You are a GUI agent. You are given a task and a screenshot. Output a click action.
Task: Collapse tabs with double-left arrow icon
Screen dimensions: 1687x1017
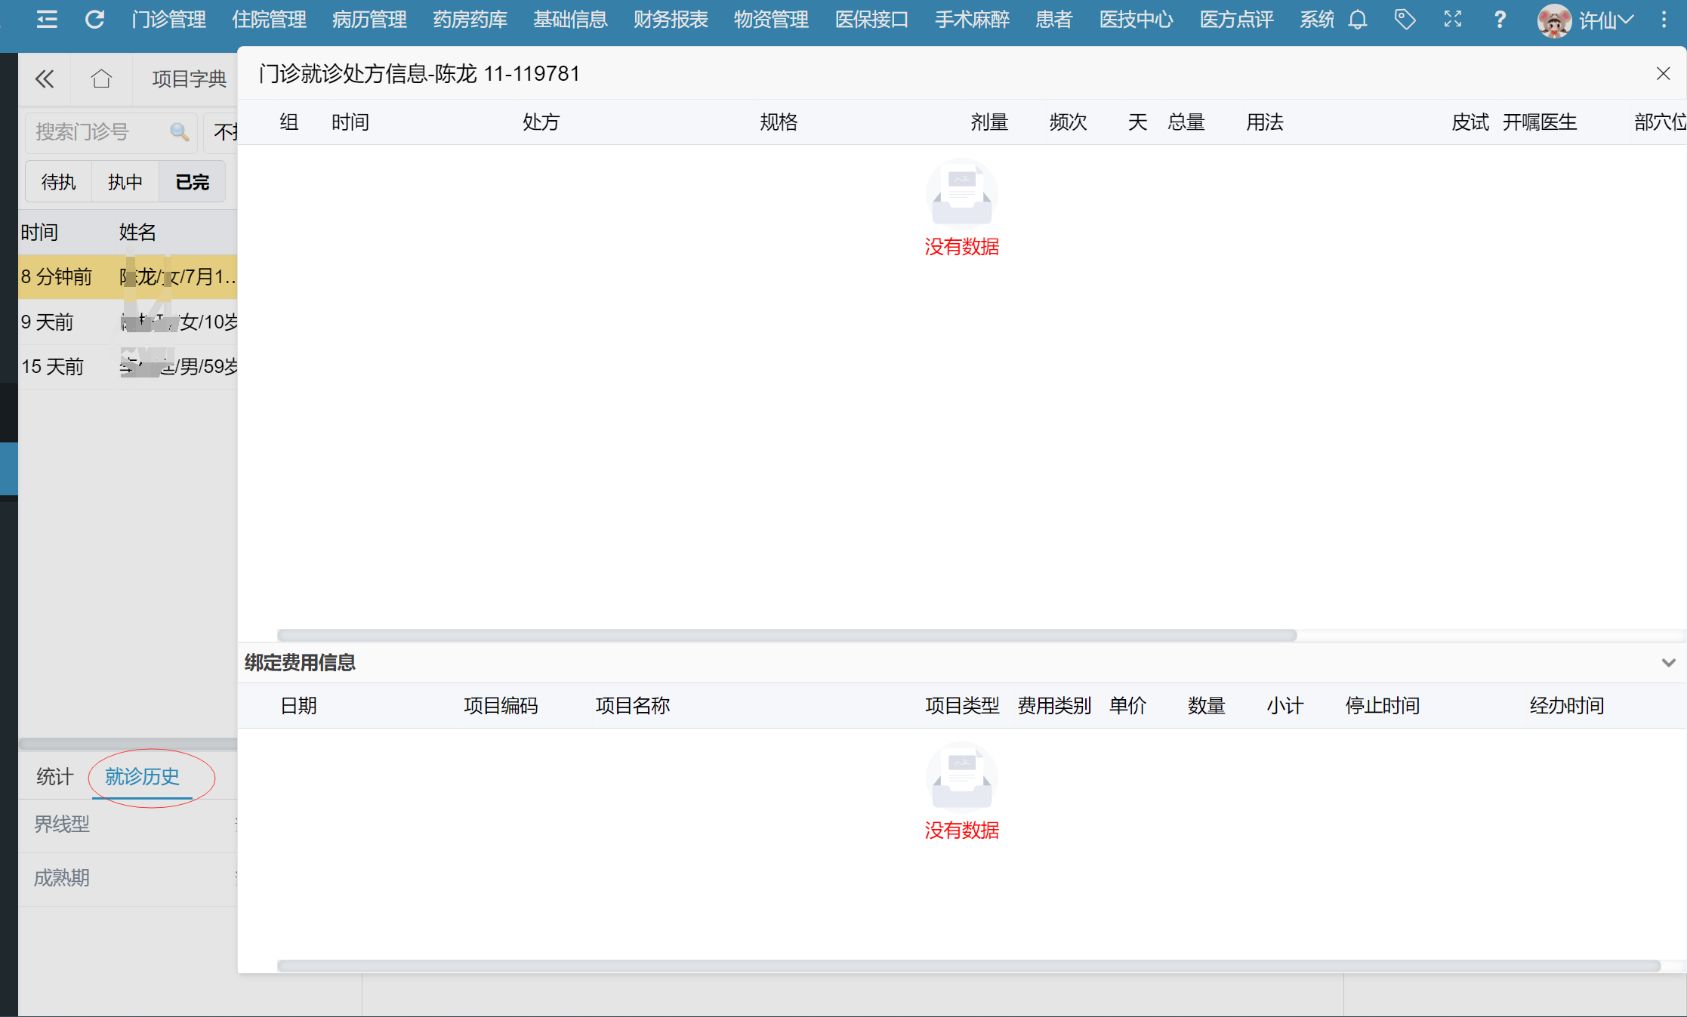pyautogui.click(x=45, y=79)
